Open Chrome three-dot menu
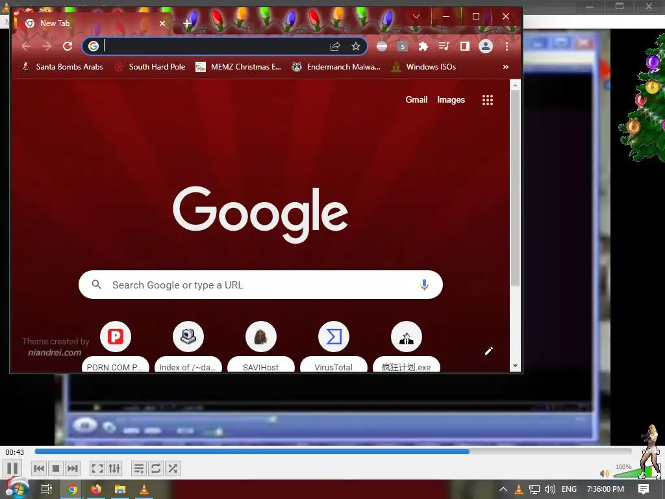The image size is (665, 499). click(x=507, y=46)
